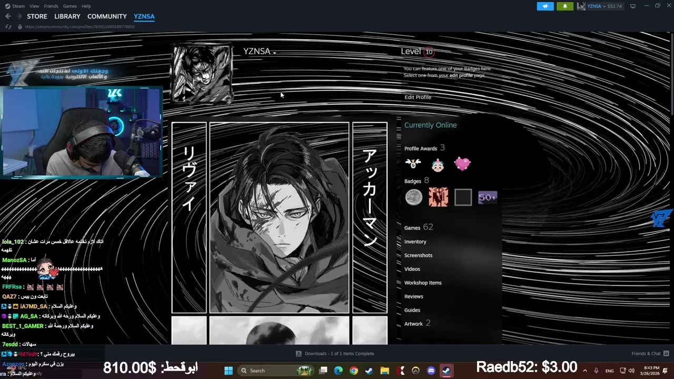Reload the page with refresh icon

[8, 26]
